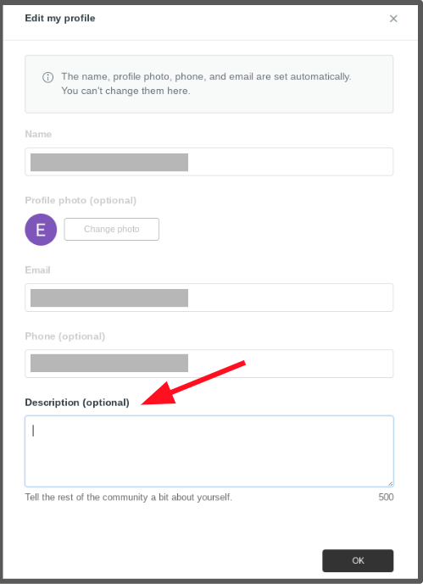The image size is (423, 584).
Task: Focus the Description text area
Action: tap(209, 451)
